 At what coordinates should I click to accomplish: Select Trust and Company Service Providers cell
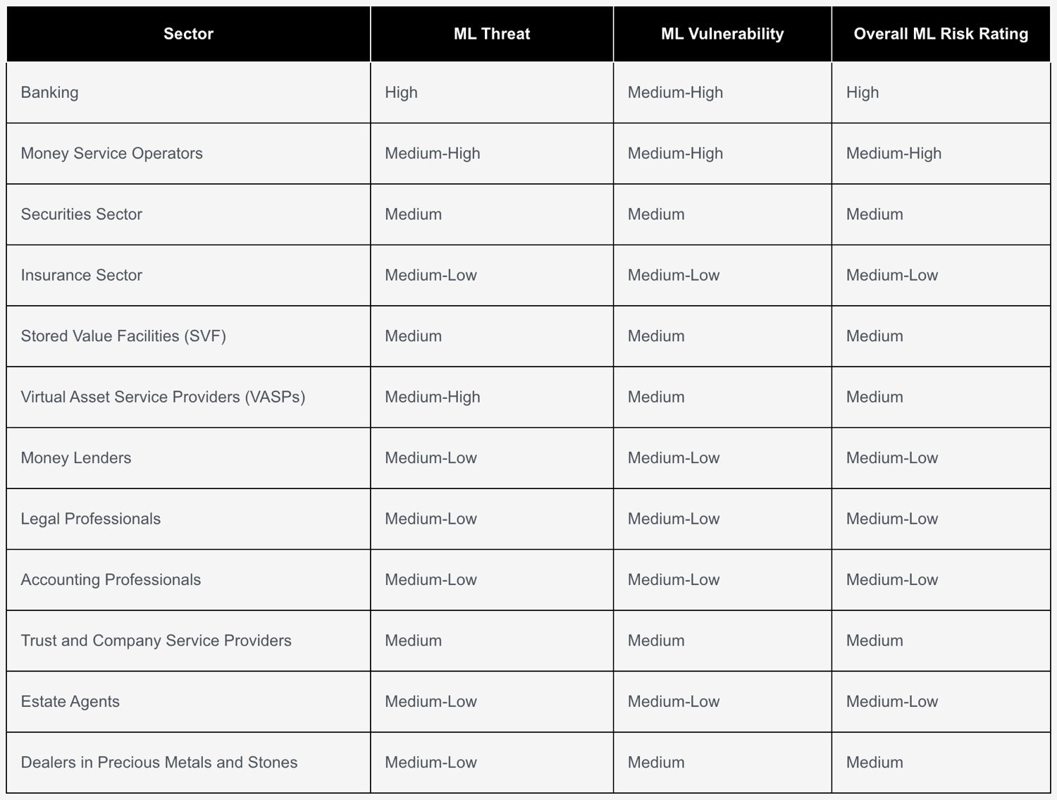[156, 641]
